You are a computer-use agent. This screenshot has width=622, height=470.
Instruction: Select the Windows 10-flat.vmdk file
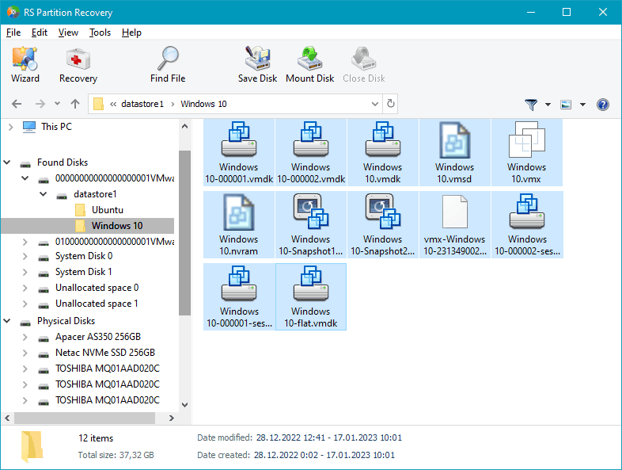pyautogui.click(x=311, y=296)
